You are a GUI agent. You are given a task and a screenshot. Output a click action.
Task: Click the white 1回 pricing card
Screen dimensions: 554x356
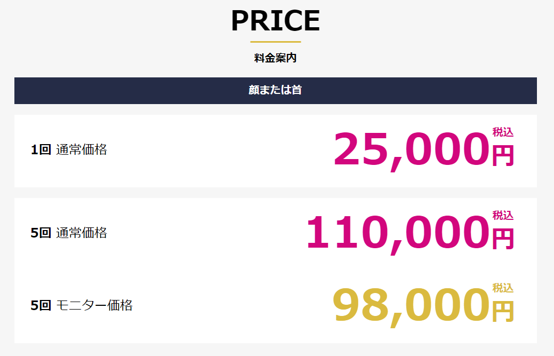pyautogui.click(x=276, y=151)
